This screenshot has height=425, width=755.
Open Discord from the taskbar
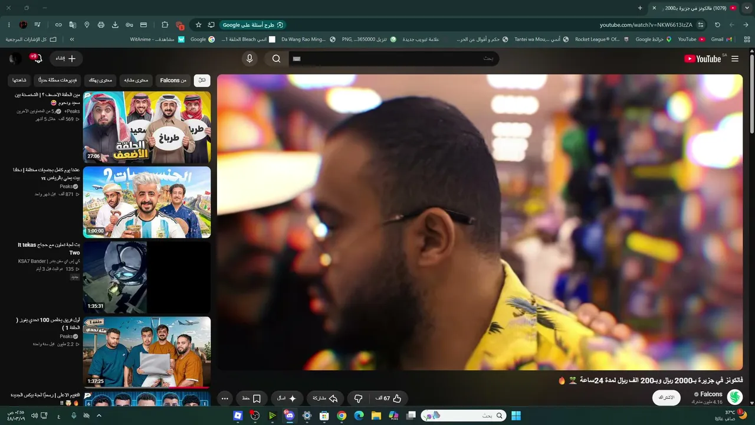(x=289, y=416)
